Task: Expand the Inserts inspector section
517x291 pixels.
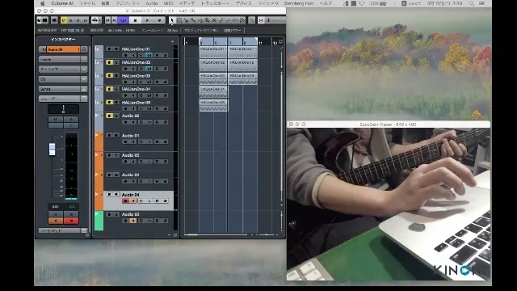Action: pyautogui.click(x=63, y=59)
